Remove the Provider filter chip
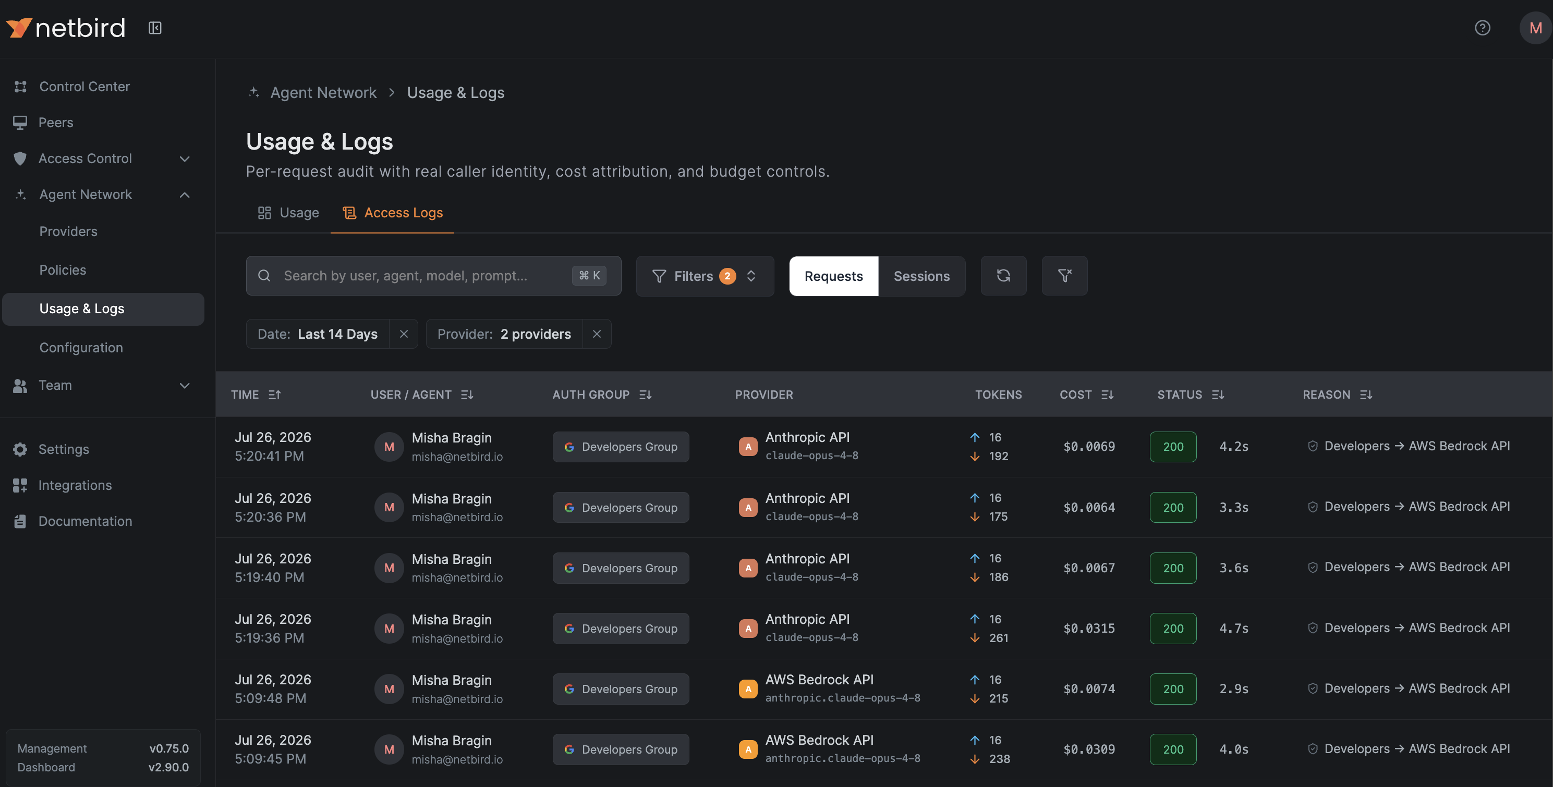 597,334
